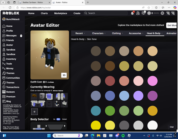
Task: Click Windows Start button
Action: coord(49,135)
